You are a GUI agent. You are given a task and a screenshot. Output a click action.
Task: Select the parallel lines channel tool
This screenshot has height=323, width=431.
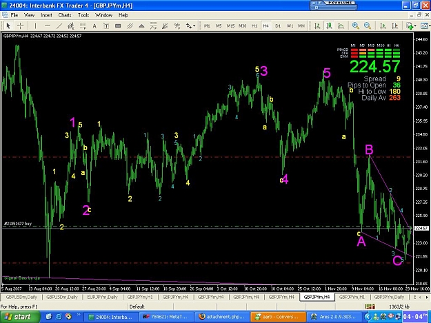130,25
